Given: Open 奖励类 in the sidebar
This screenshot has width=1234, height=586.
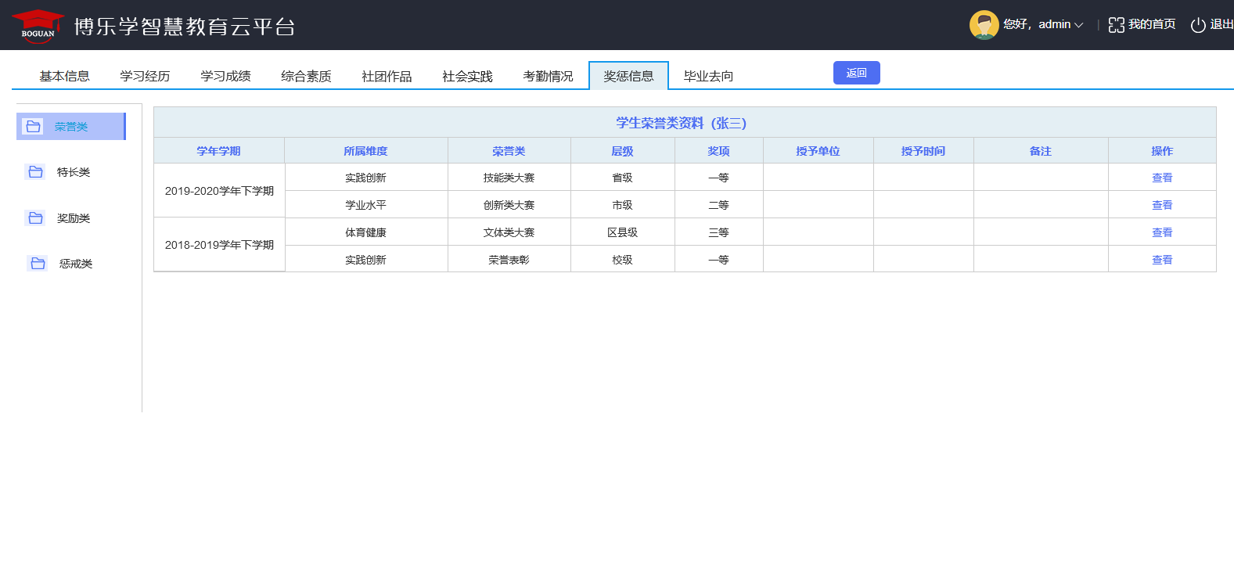Looking at the screenshot, I should click(x=74, y=218).
